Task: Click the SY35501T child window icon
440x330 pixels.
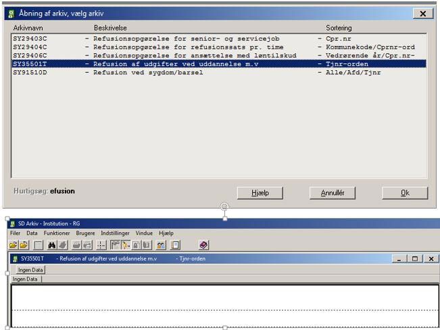Action: [x=16, y=259]
